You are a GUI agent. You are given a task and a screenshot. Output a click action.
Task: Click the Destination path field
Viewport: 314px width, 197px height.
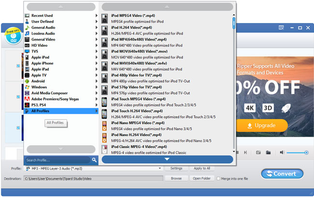click(93, 178)
